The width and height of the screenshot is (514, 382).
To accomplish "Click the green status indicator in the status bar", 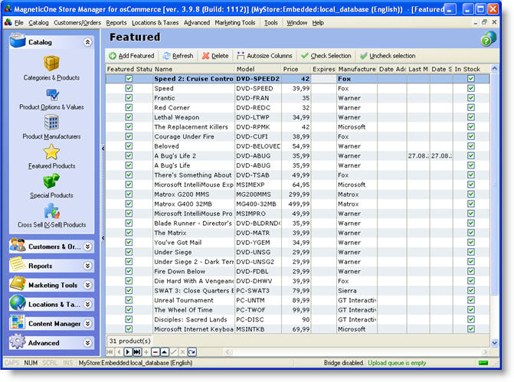I will pos(483,363).
